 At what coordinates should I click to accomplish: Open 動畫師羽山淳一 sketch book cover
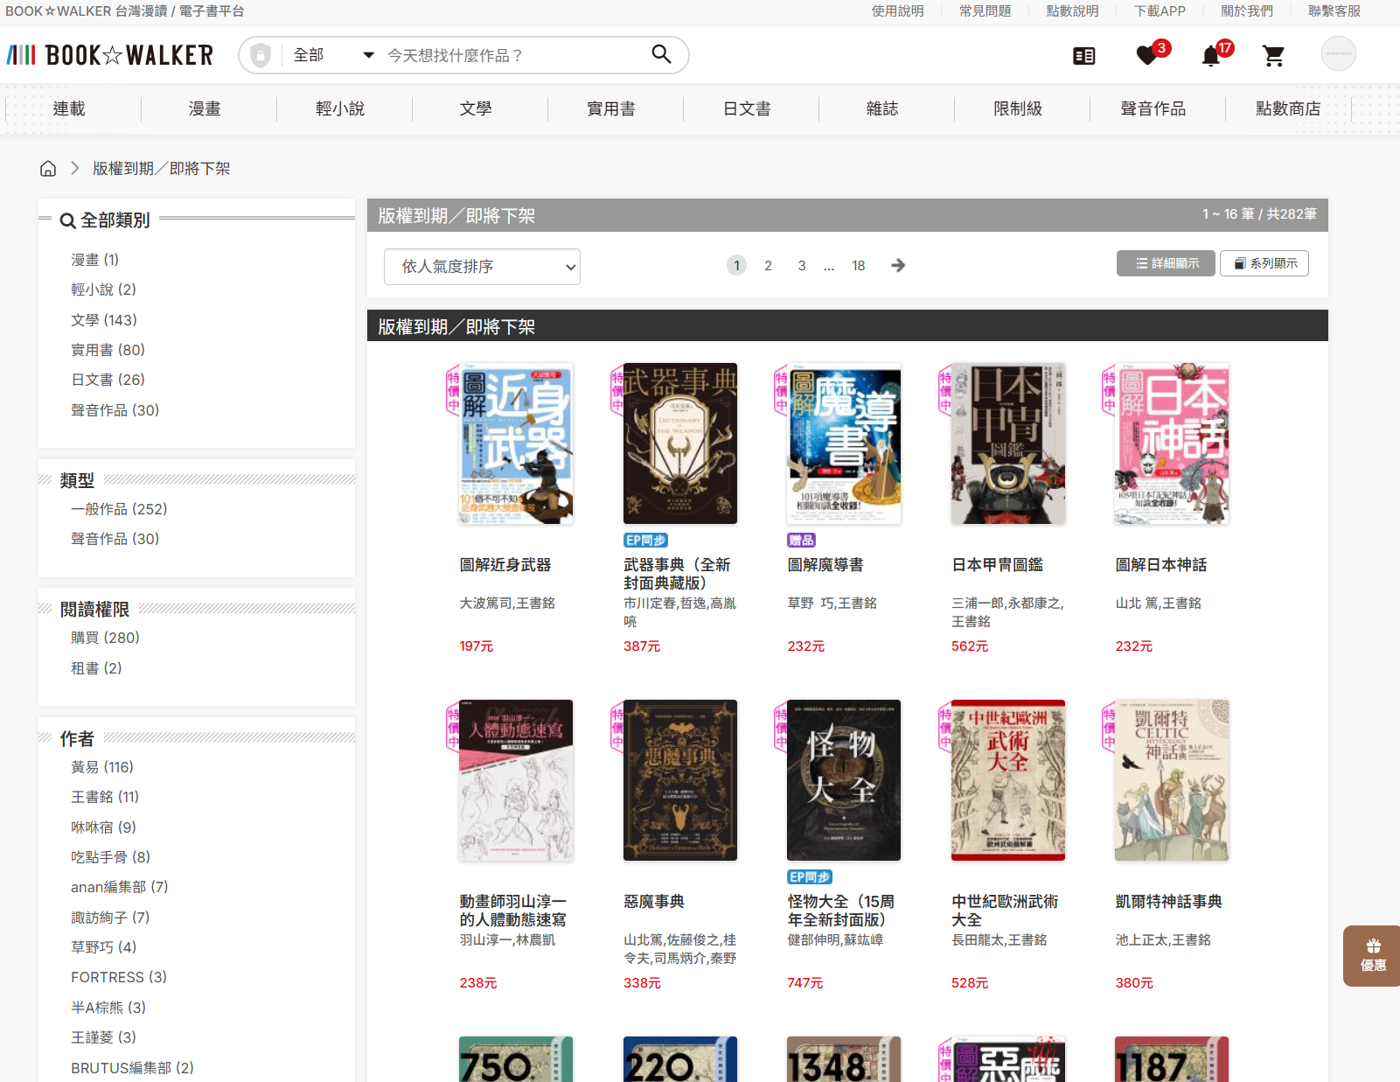516,780
